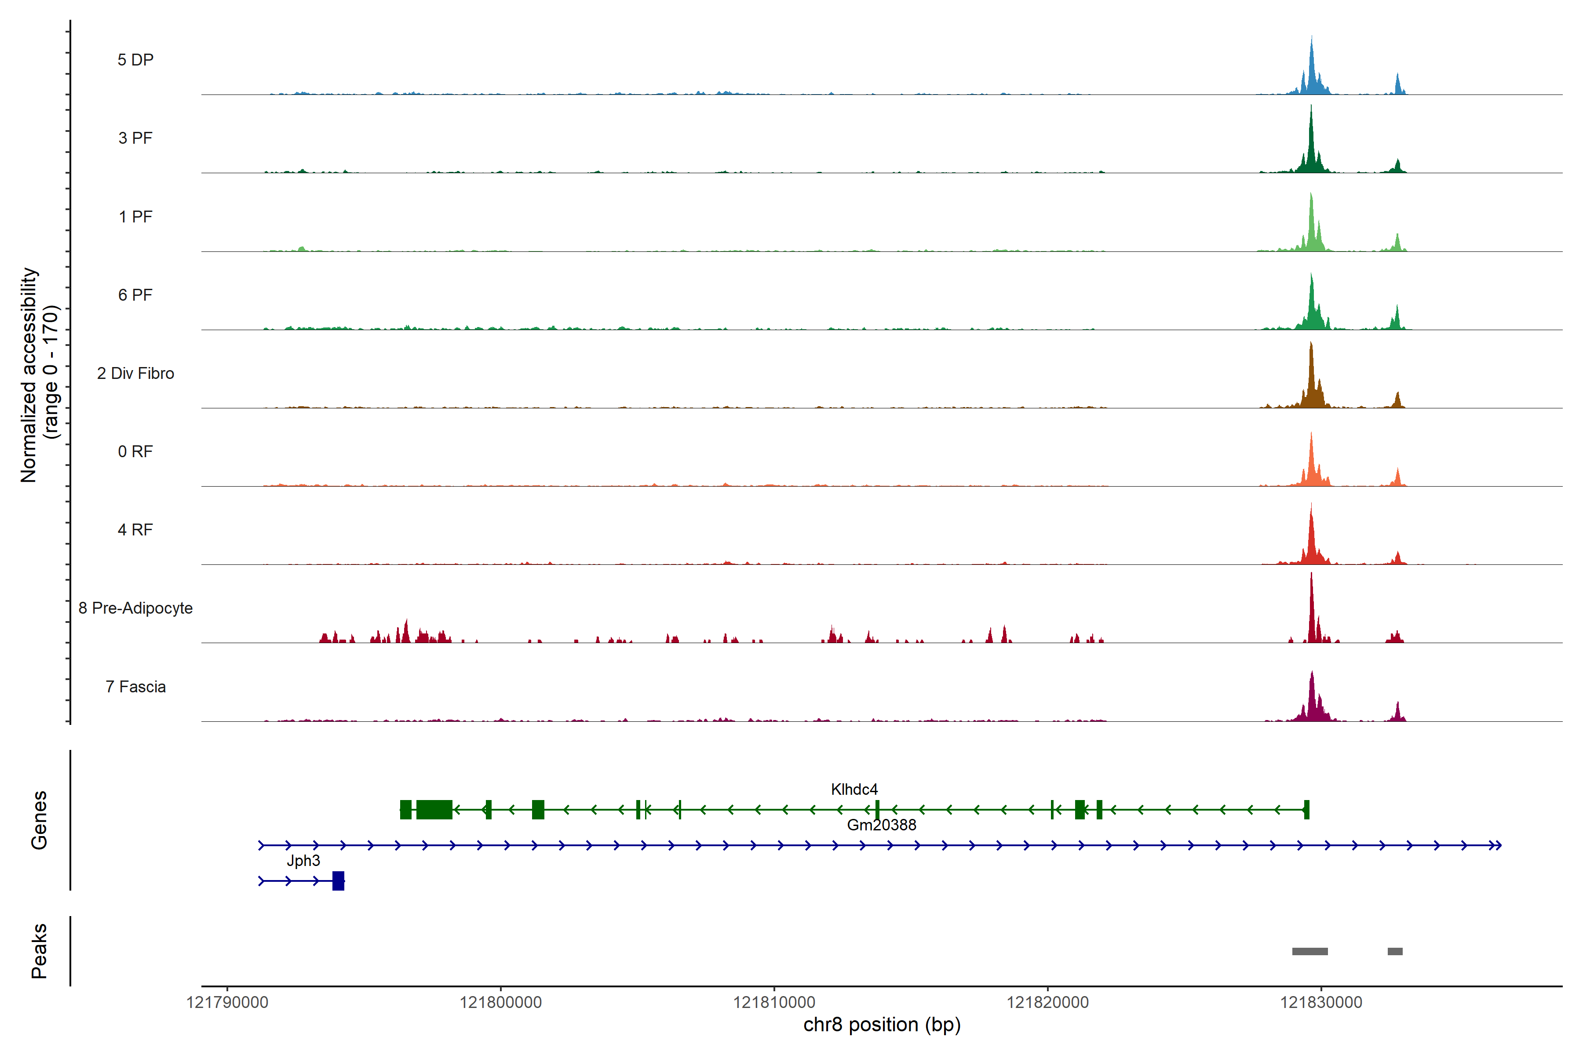1583x1055 pixels.
Task: Click the 121800000 axis tick label
Action: (501, 1003)
